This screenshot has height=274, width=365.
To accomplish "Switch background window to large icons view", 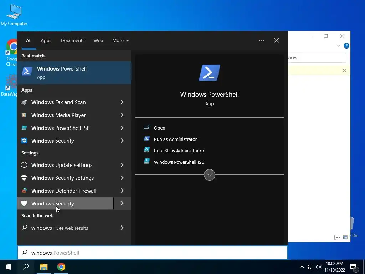I will click(345, 237).
